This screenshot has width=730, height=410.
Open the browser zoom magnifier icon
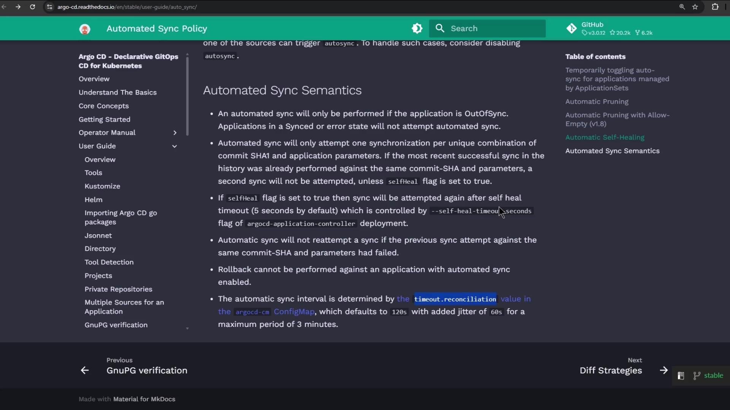tap(682, 7)
